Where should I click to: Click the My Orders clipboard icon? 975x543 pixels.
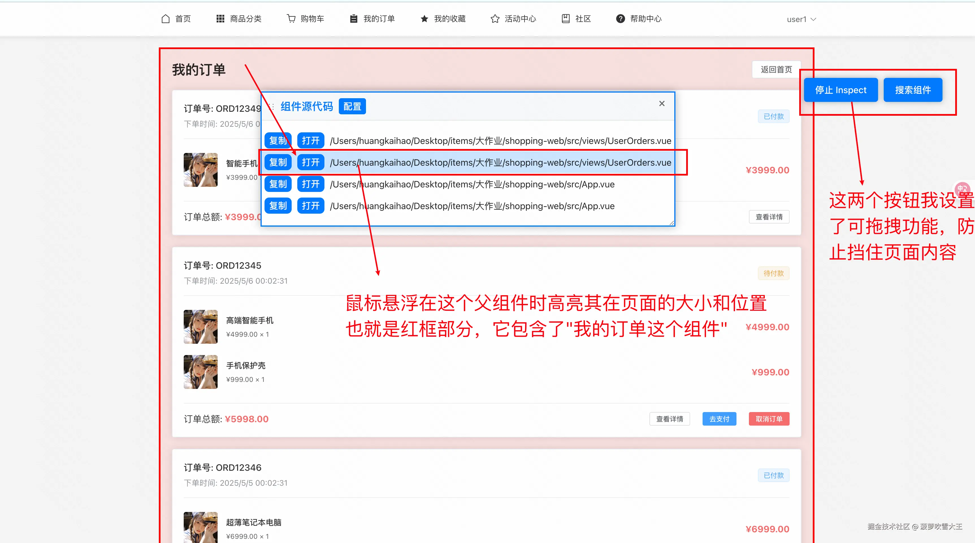tap(354, 19)
